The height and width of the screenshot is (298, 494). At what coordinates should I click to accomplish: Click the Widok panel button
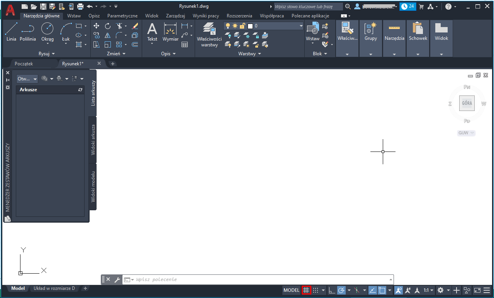[x=441, y=39]
